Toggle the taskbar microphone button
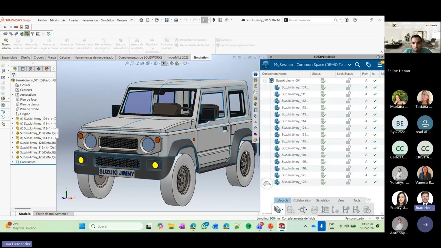This screenshot has width=441, height=248. tap(321, 226)
